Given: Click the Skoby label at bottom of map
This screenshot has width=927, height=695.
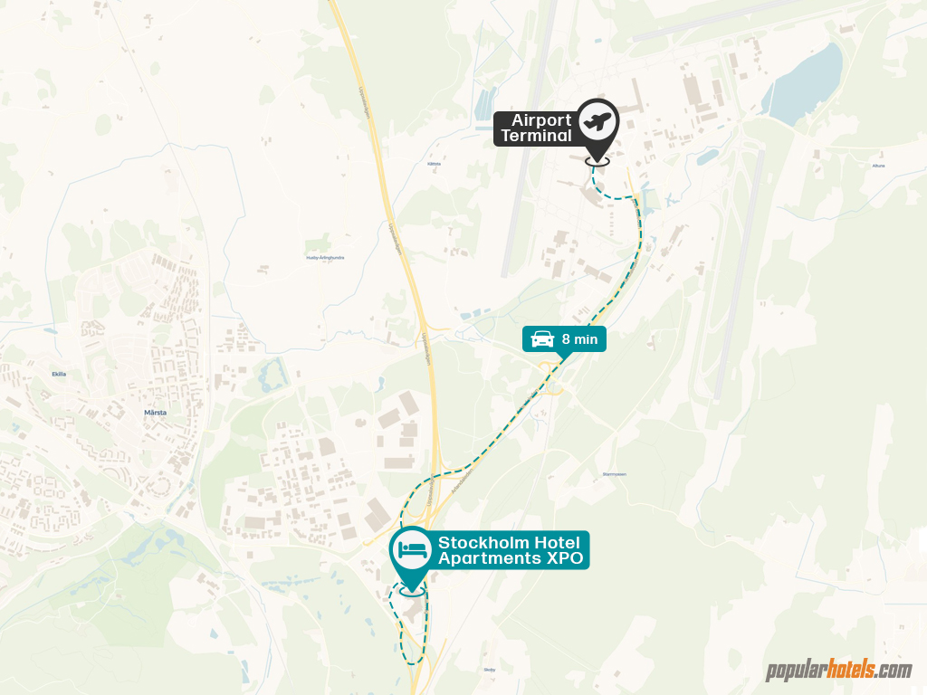Looking at the screenshot, I should [x=490, y=670].
